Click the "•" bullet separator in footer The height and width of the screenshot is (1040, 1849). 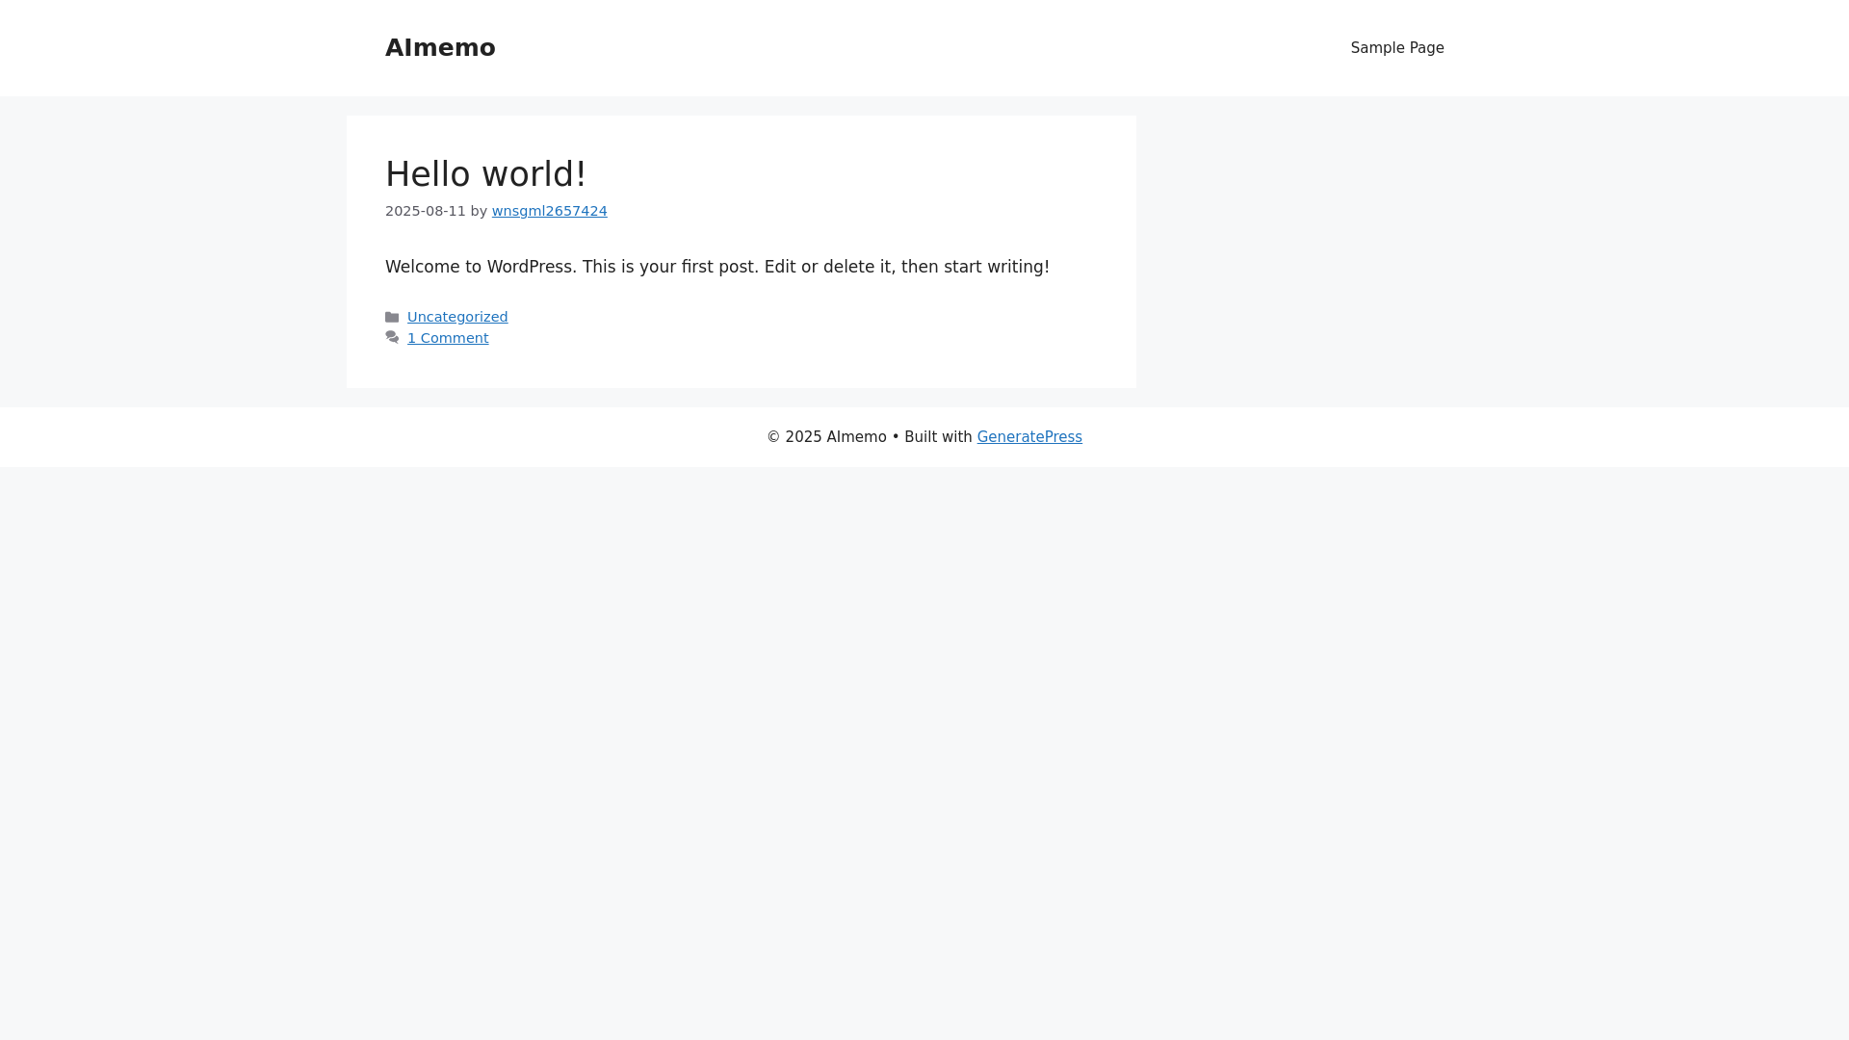pos(896,437)
